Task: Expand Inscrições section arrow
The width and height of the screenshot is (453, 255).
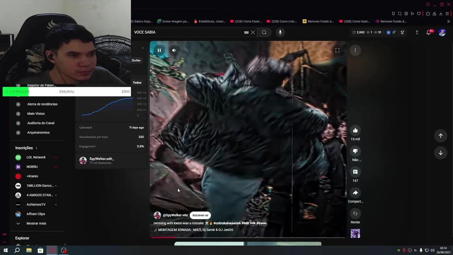Action: 36,148
